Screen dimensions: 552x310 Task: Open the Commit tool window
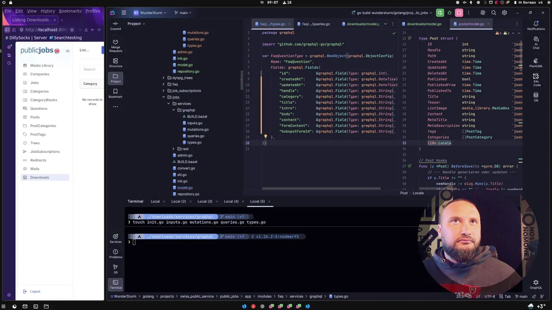pos(115,26)
